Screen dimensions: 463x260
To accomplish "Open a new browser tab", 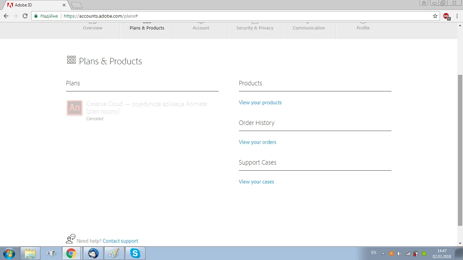I will (x=77, y=5).
